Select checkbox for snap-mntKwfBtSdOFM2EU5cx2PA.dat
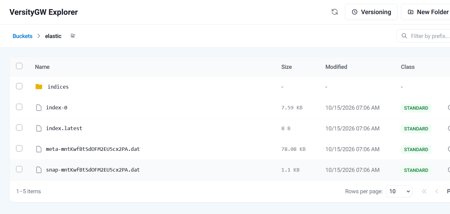 tap(19, 169)
